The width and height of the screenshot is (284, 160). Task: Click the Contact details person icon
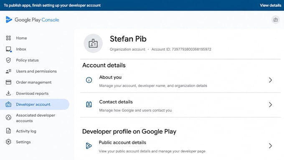(89, 104)
